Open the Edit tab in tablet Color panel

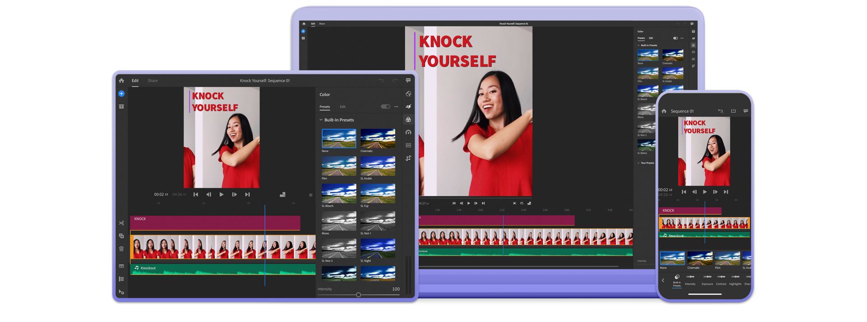pos(343,107)
